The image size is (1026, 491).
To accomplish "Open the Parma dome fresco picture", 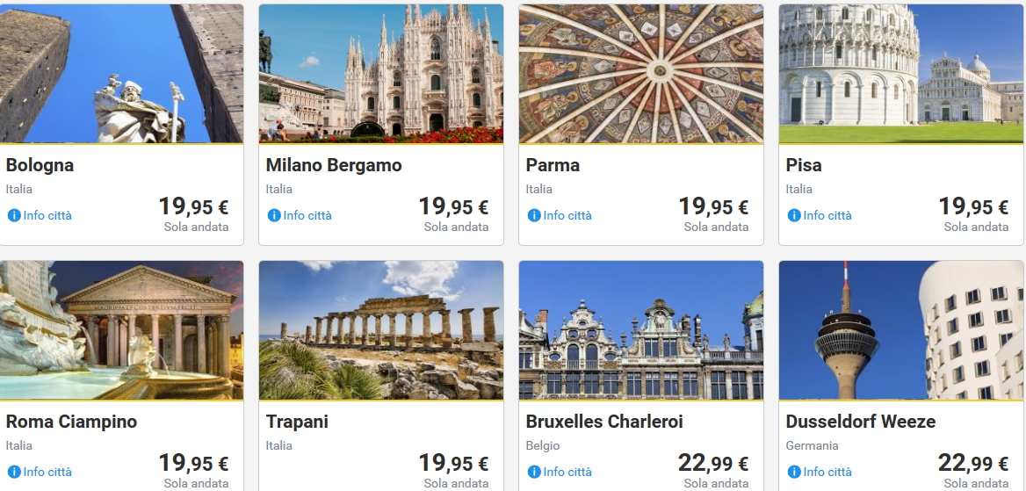I will click(641, 74).
